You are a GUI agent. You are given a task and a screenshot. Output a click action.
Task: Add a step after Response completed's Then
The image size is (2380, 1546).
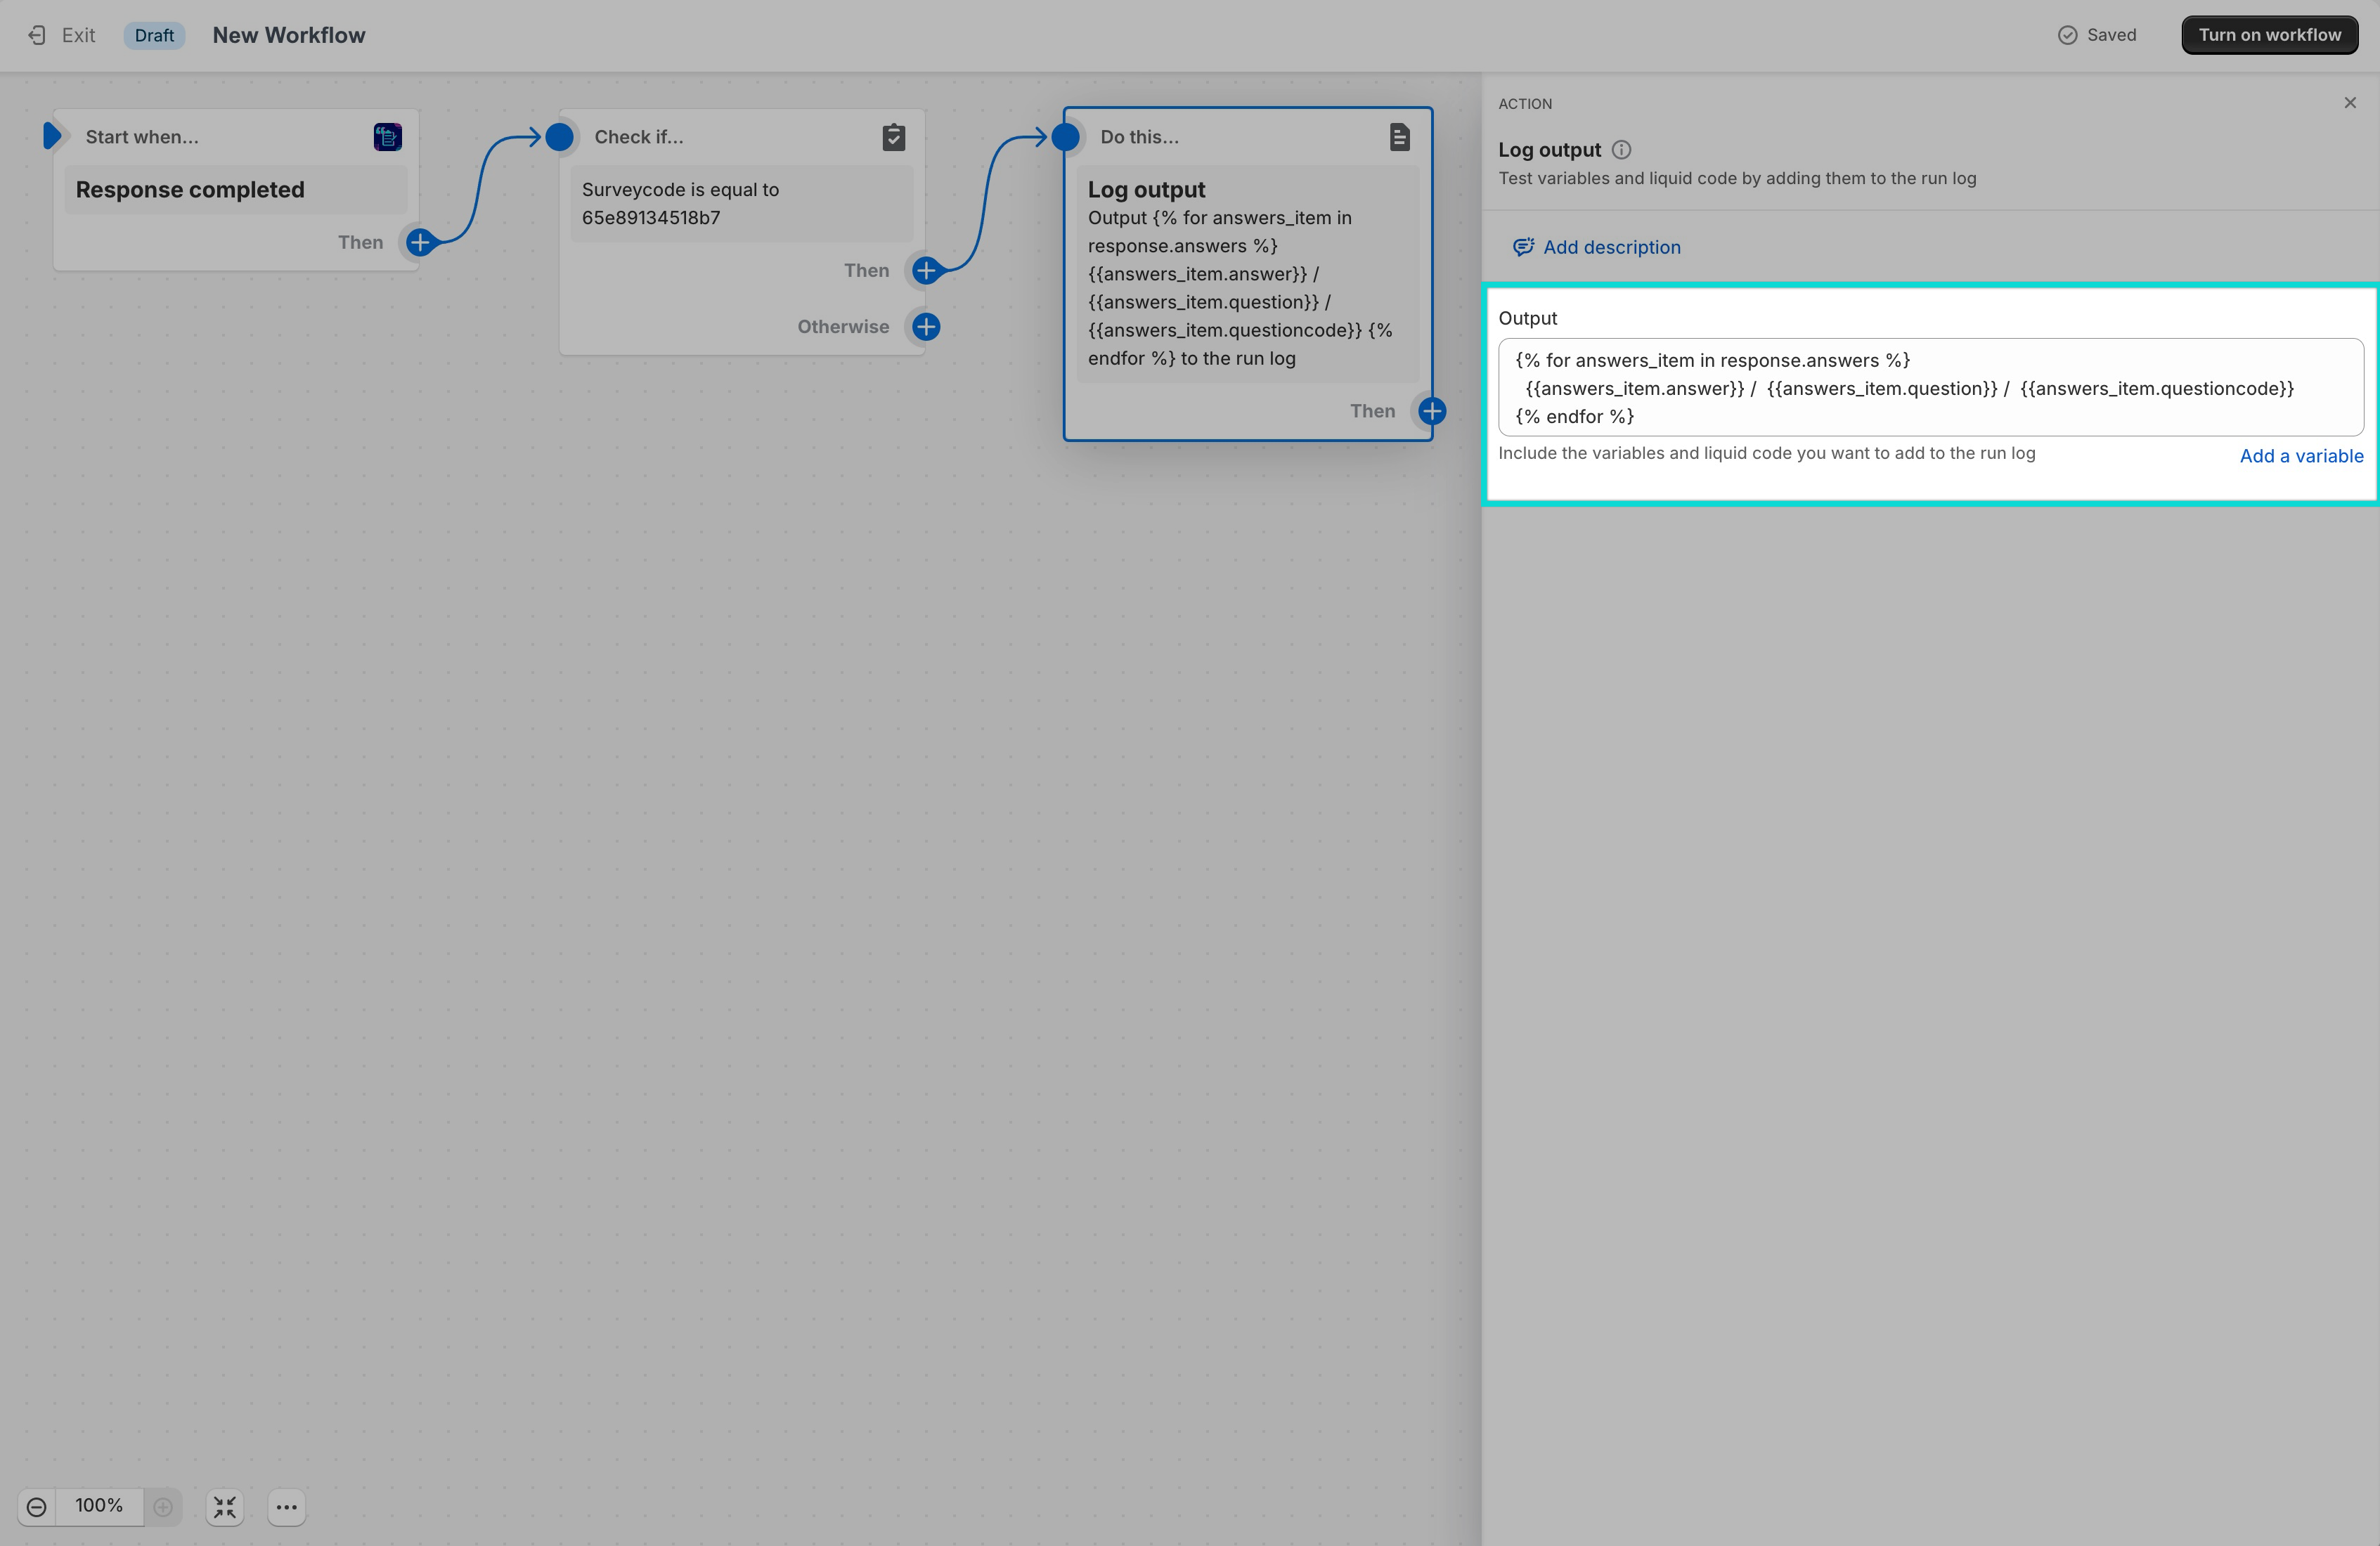420,242
